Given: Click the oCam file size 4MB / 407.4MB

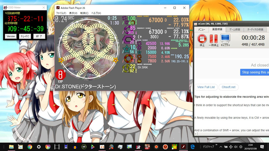Looking at the screenshot, I should (x=253, y=44).
